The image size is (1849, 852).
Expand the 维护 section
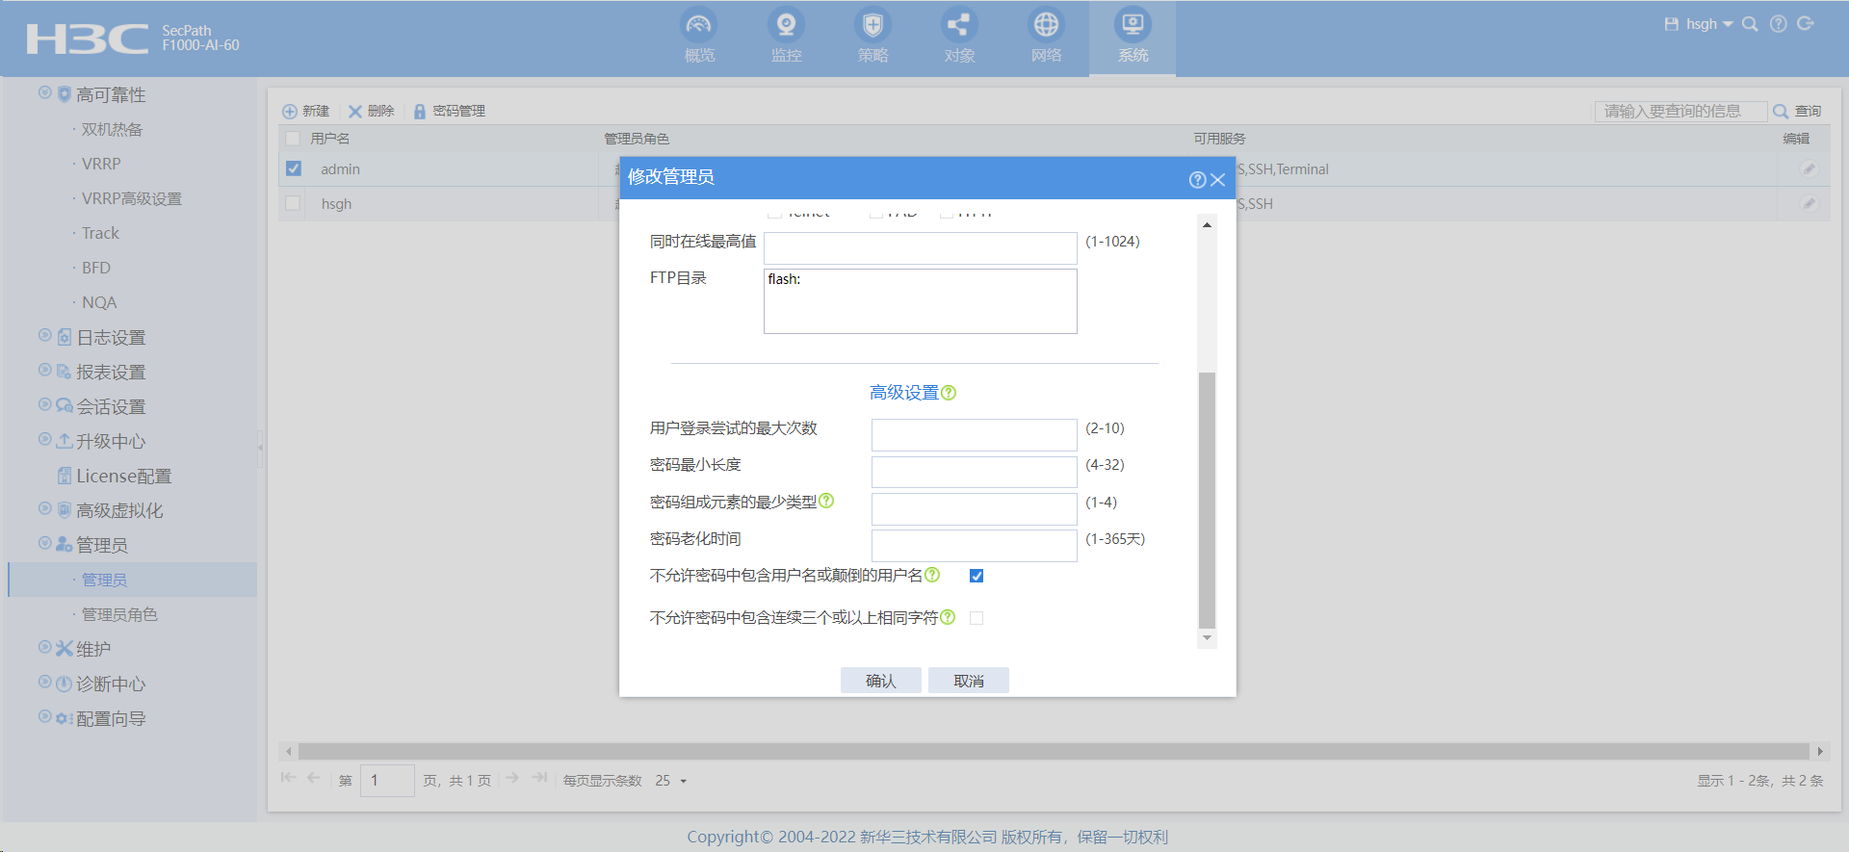[x=44, y=647]
